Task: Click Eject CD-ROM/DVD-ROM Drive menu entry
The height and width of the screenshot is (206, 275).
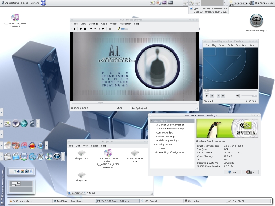Action: pos(209,12)
